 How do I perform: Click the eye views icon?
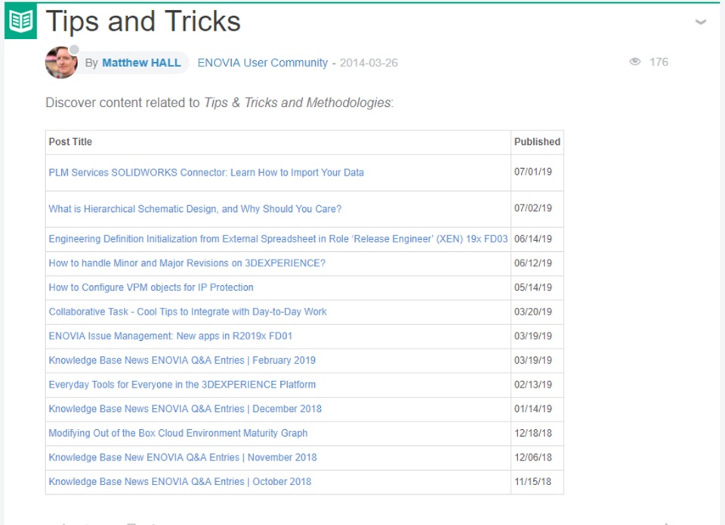pos(635,63)
